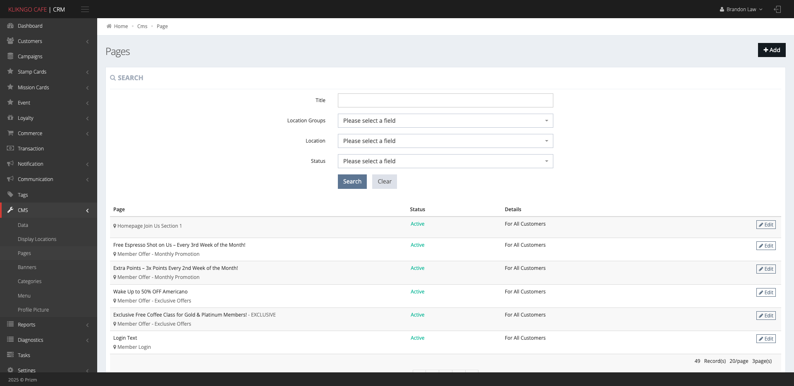Viewport: 794px width, 386px height.
Task: Click the Tags tag icon
Action: 10,195
